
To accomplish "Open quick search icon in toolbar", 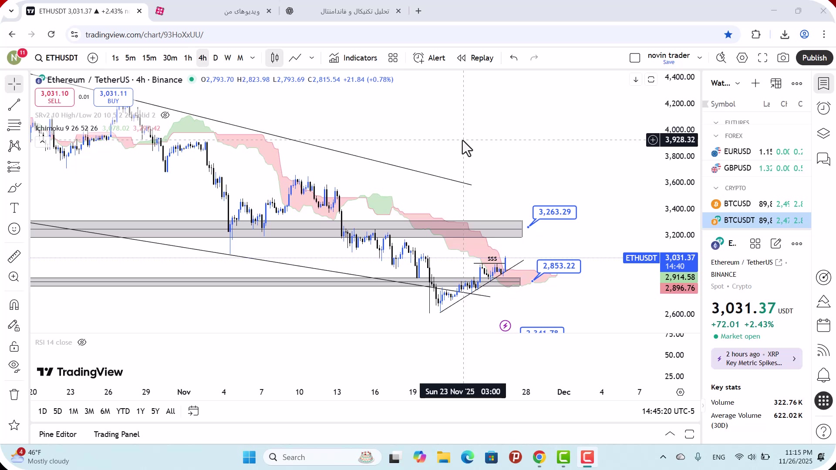I will click(x=721, y=58).
